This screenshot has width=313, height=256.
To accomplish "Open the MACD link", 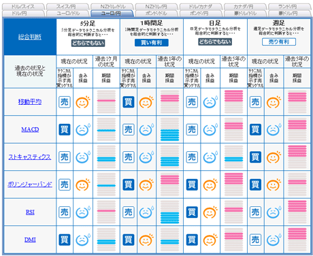I will pyautogui.click(x=30, y=129).
